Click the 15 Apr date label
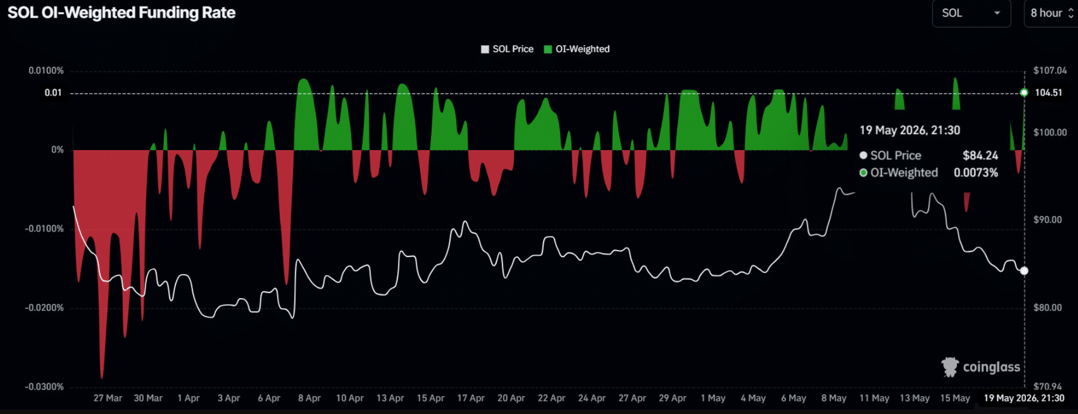 (431, 398)
